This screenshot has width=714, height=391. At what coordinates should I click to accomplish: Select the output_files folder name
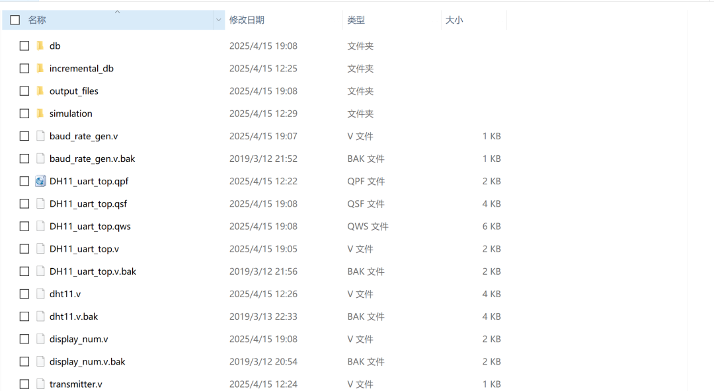[x=74, y=91]
